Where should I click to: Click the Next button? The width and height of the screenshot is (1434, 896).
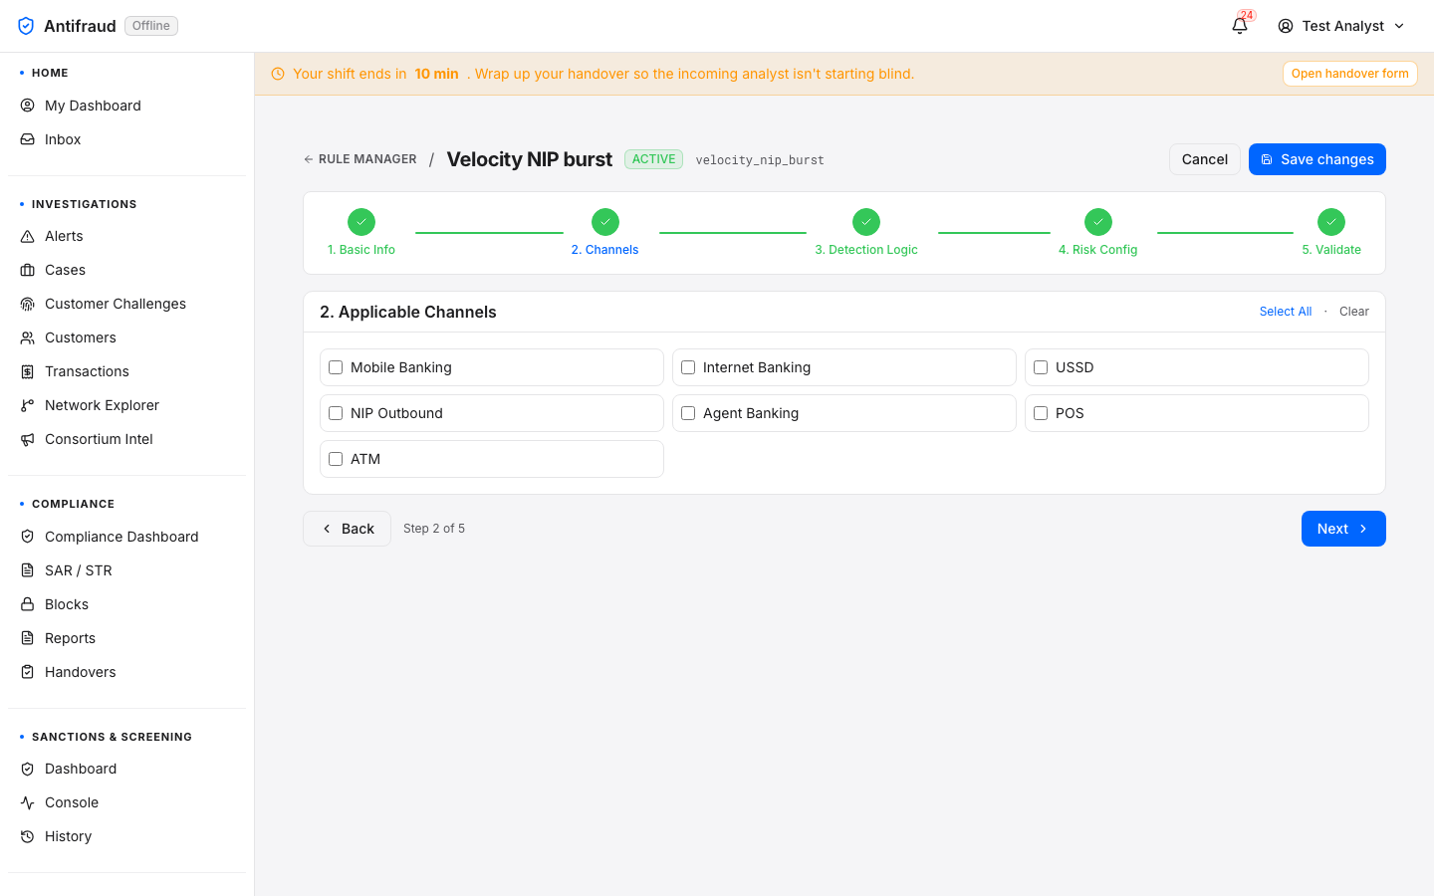(1343, 529)
